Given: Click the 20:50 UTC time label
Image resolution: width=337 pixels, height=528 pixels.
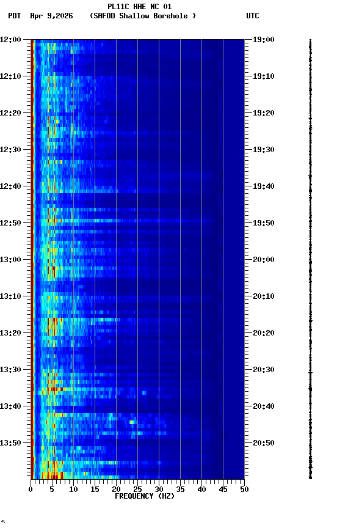Looking at the screenshot, I should 264,443.
